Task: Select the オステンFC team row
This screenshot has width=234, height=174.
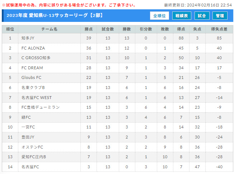Action: pos(117,147)
